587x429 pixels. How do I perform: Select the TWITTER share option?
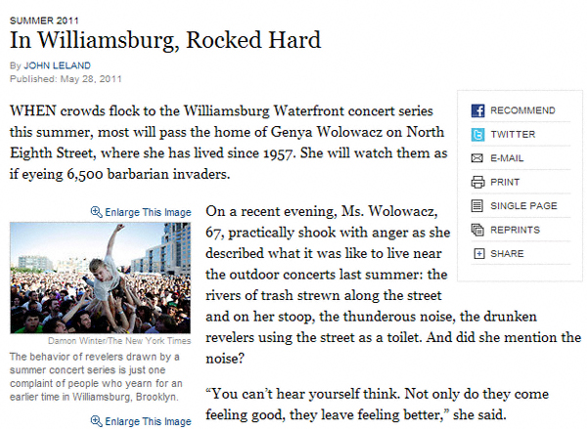tap(513, 135)
